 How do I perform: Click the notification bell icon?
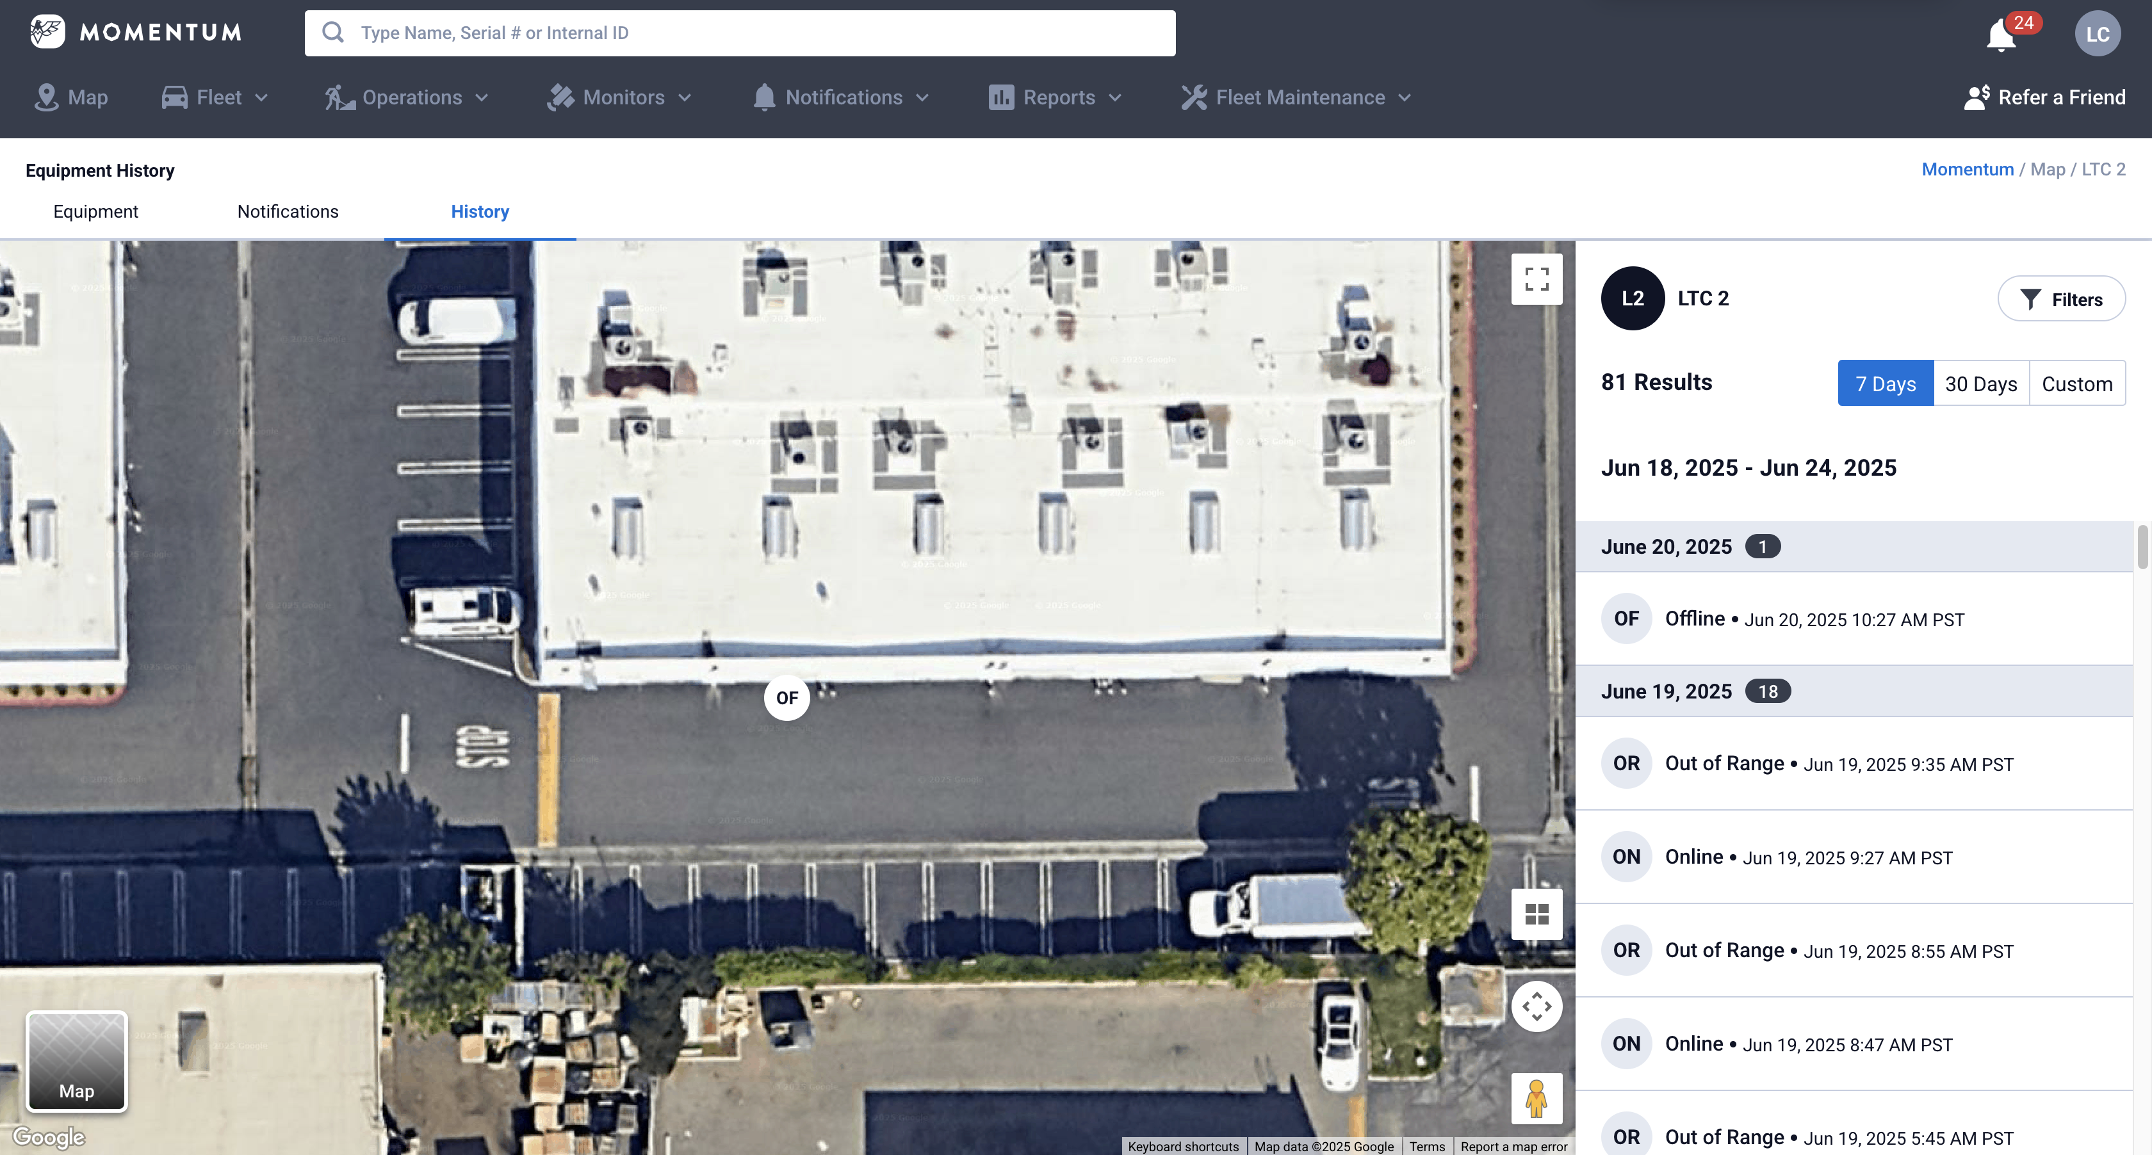click(x=2001, y=35)
